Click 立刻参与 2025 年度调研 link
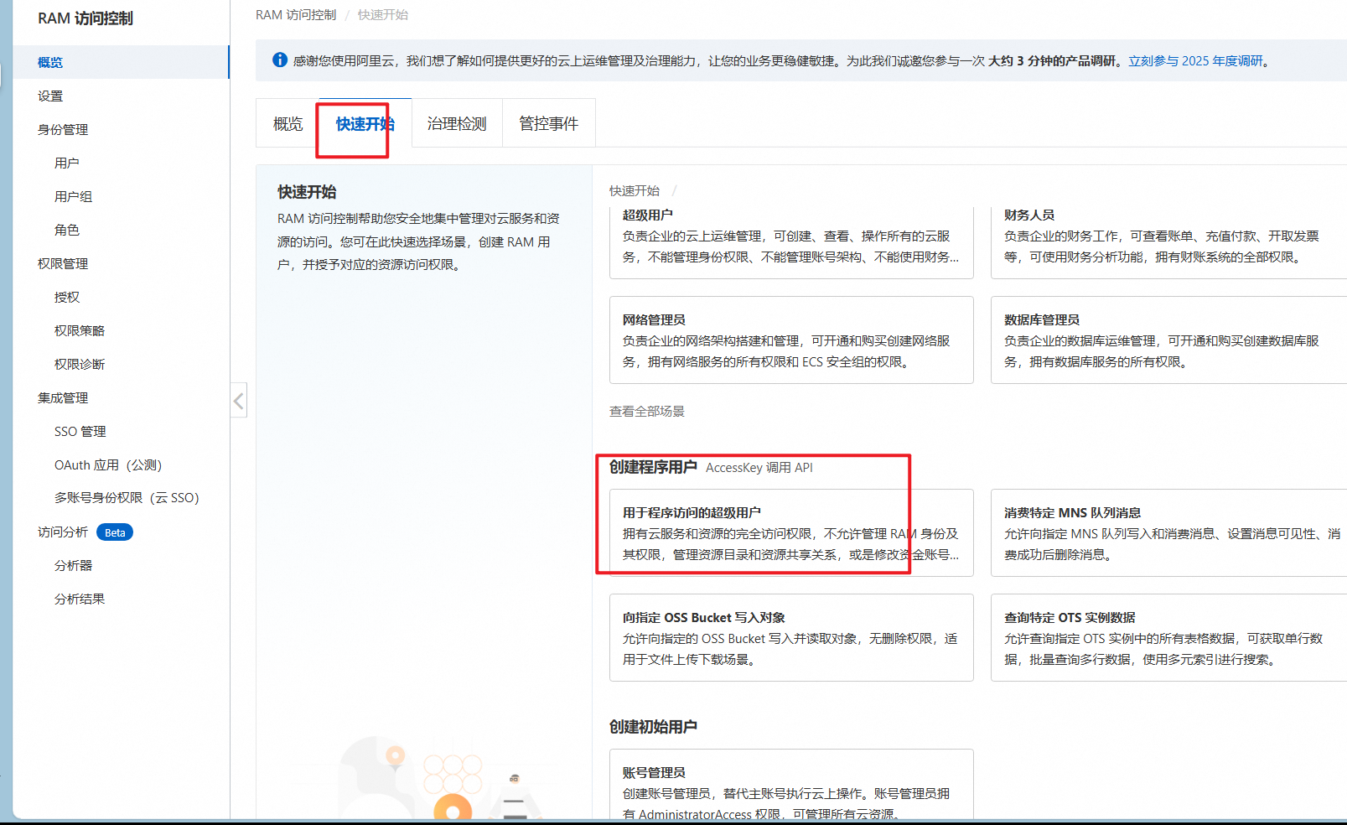 click(x=1196, y=60)
